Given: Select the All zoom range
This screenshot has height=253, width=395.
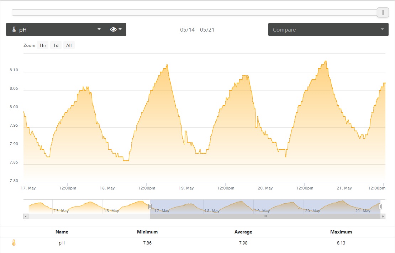Looking at the screenshot, I should 69,45.
